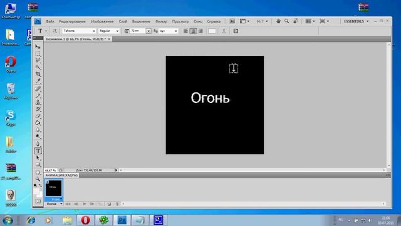Select the Lasso tool
The width and height of the screenshot is (401, 226).
coord(38,60)
